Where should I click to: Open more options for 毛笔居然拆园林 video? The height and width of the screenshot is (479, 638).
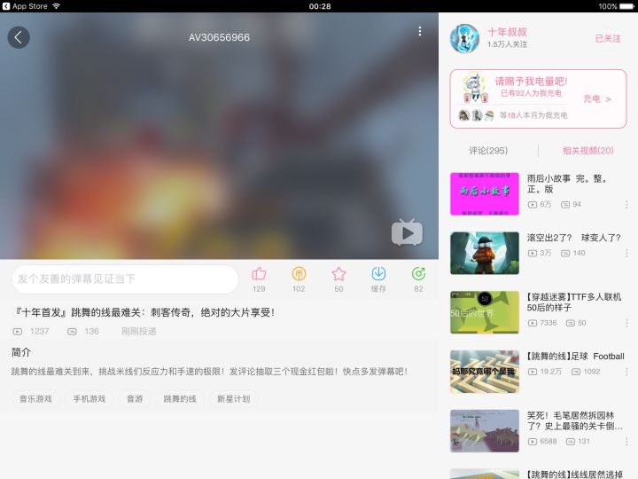pyautogui.click(x=626, y=442)
